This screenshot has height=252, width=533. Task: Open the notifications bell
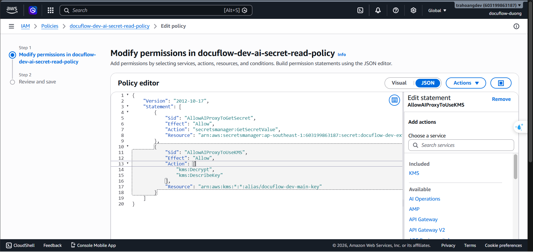(x=378, y=11)
